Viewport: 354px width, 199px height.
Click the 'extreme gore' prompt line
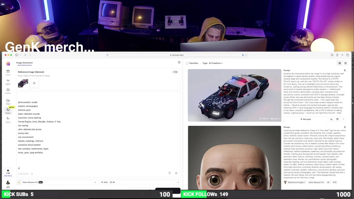24,110
